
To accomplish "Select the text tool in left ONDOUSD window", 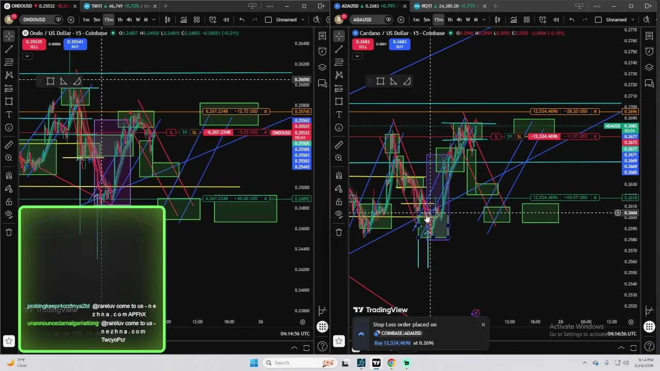I will (x=9, y=114).
